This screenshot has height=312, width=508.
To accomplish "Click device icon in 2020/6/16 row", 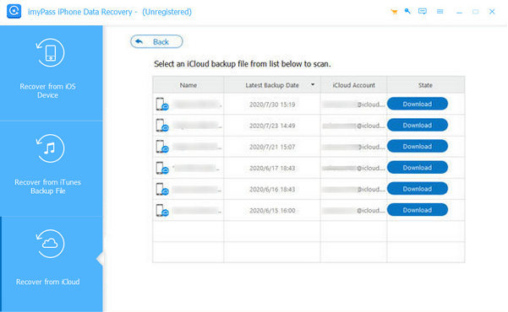I will [x=162, y=189].
